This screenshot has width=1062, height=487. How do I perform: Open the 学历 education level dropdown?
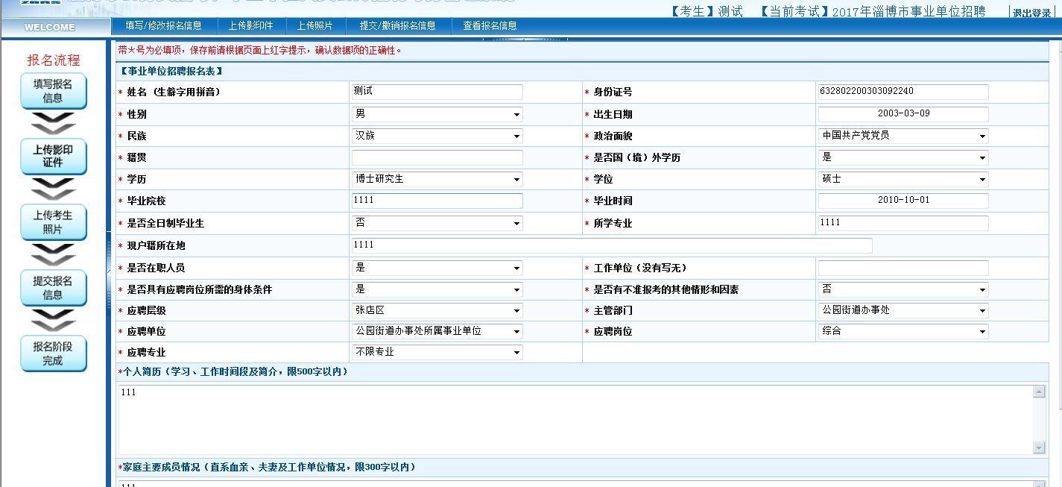click(516, 179)
